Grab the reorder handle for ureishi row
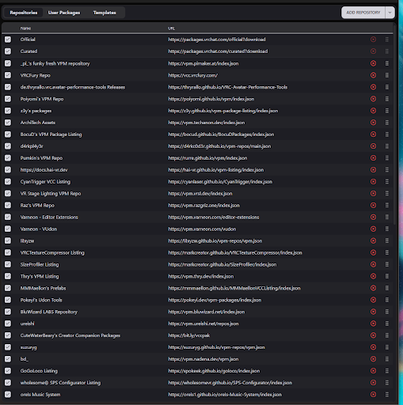The image size is (403, 405). [387, 324]
